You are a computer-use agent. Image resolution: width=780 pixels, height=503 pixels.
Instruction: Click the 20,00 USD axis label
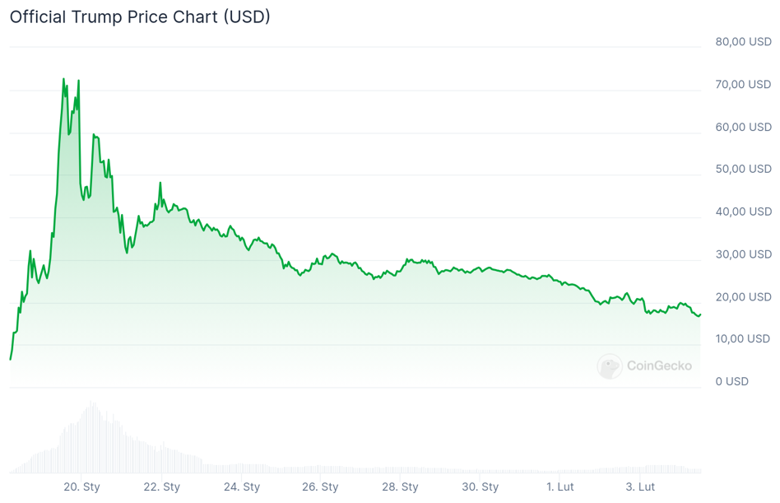(743, 297)
